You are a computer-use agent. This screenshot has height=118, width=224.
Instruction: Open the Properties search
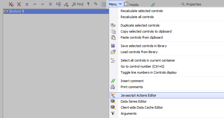coord(191,4)
